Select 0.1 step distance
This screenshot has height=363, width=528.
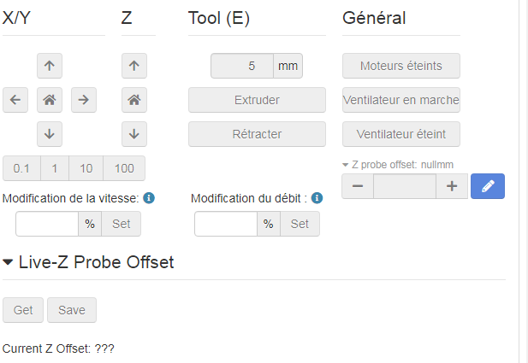(x=21, y=168)
